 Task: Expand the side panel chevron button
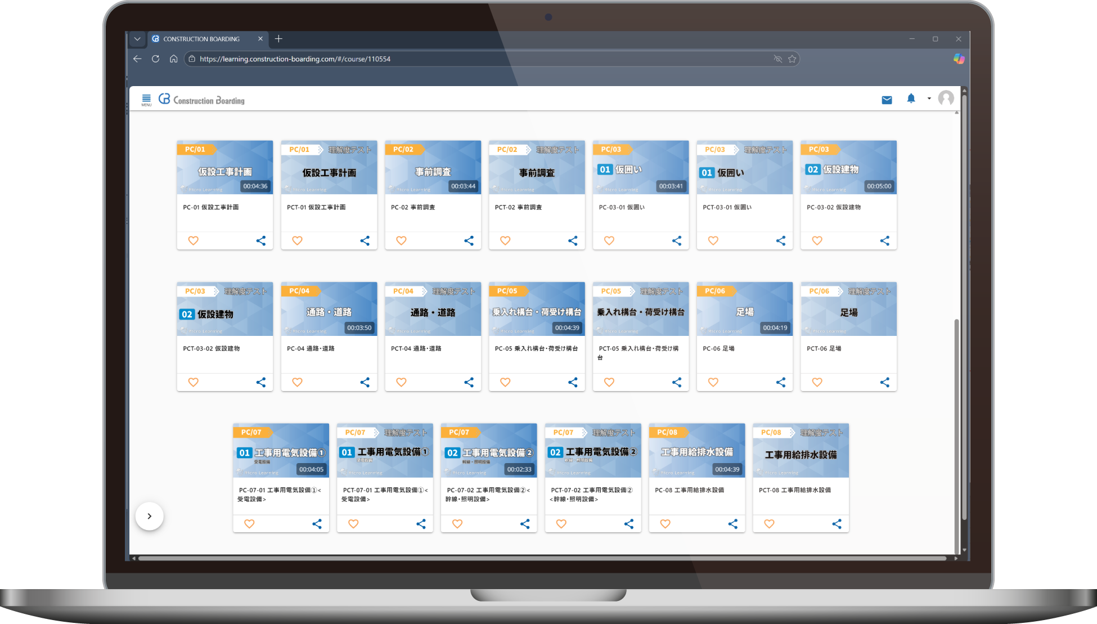pos(149,516)
